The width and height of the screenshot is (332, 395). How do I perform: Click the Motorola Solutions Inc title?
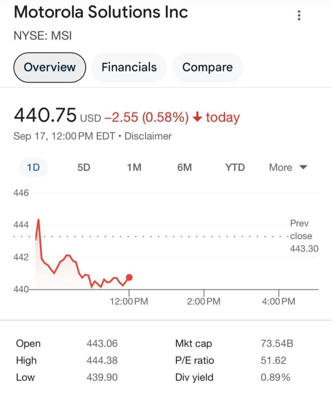(101, 12)
